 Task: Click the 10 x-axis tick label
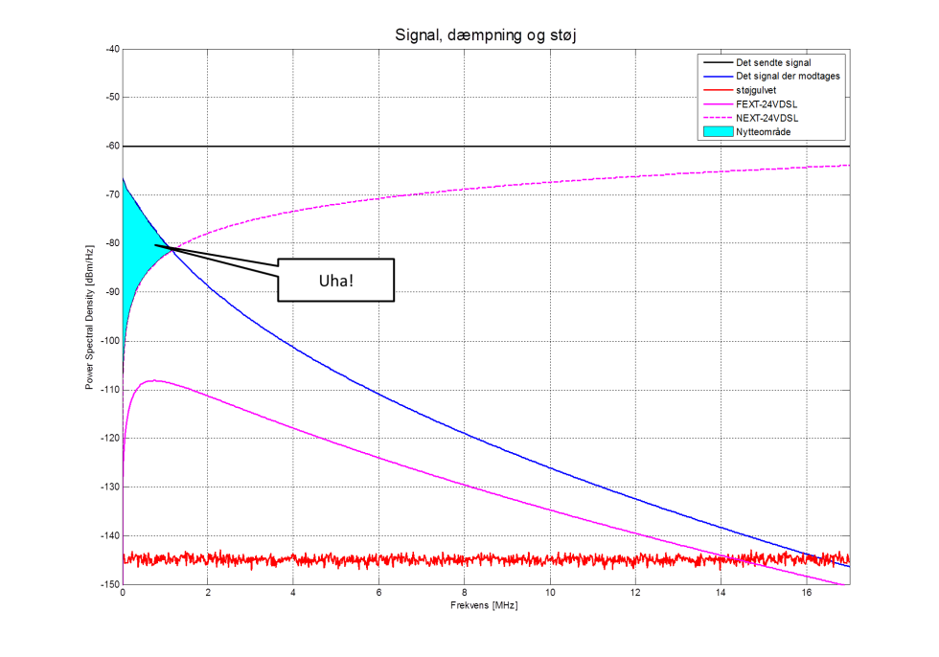tap(550, 593)
